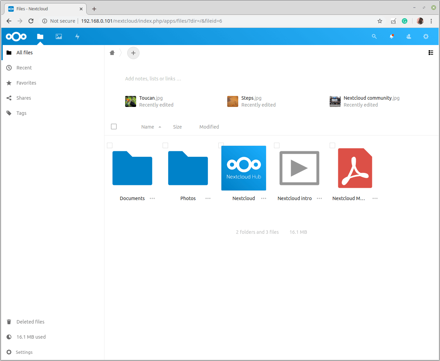Select the Documents folder checkbox
The width and height of the screenshot is (440, 361).
click(110, 145)
